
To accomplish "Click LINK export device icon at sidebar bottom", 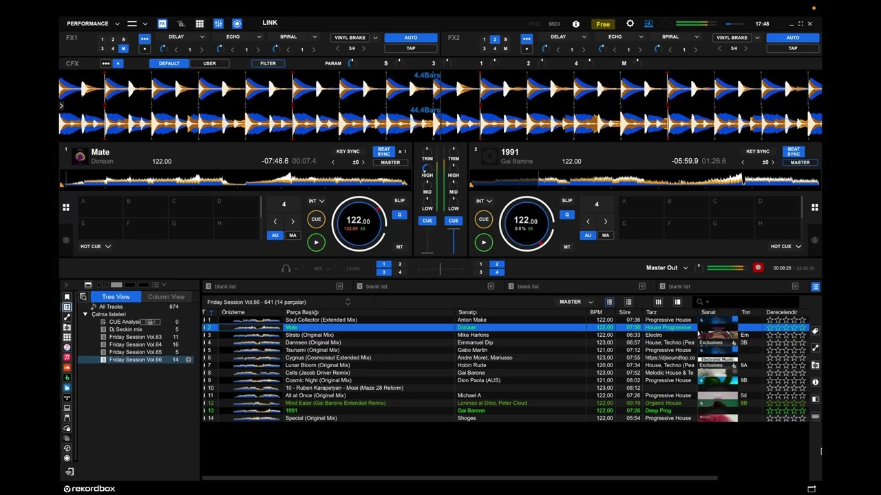I will (x=69, y=472).
